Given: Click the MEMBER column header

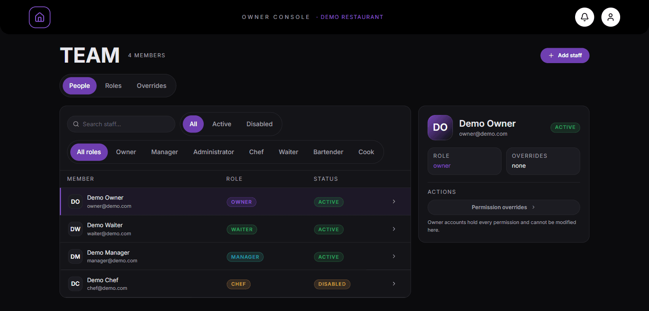Looking at the screenshot, I should [x=81, y=179].
